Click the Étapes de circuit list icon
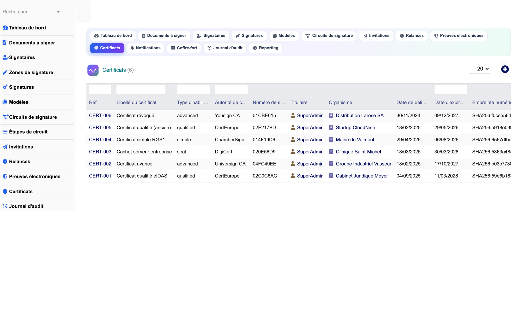 5,132
